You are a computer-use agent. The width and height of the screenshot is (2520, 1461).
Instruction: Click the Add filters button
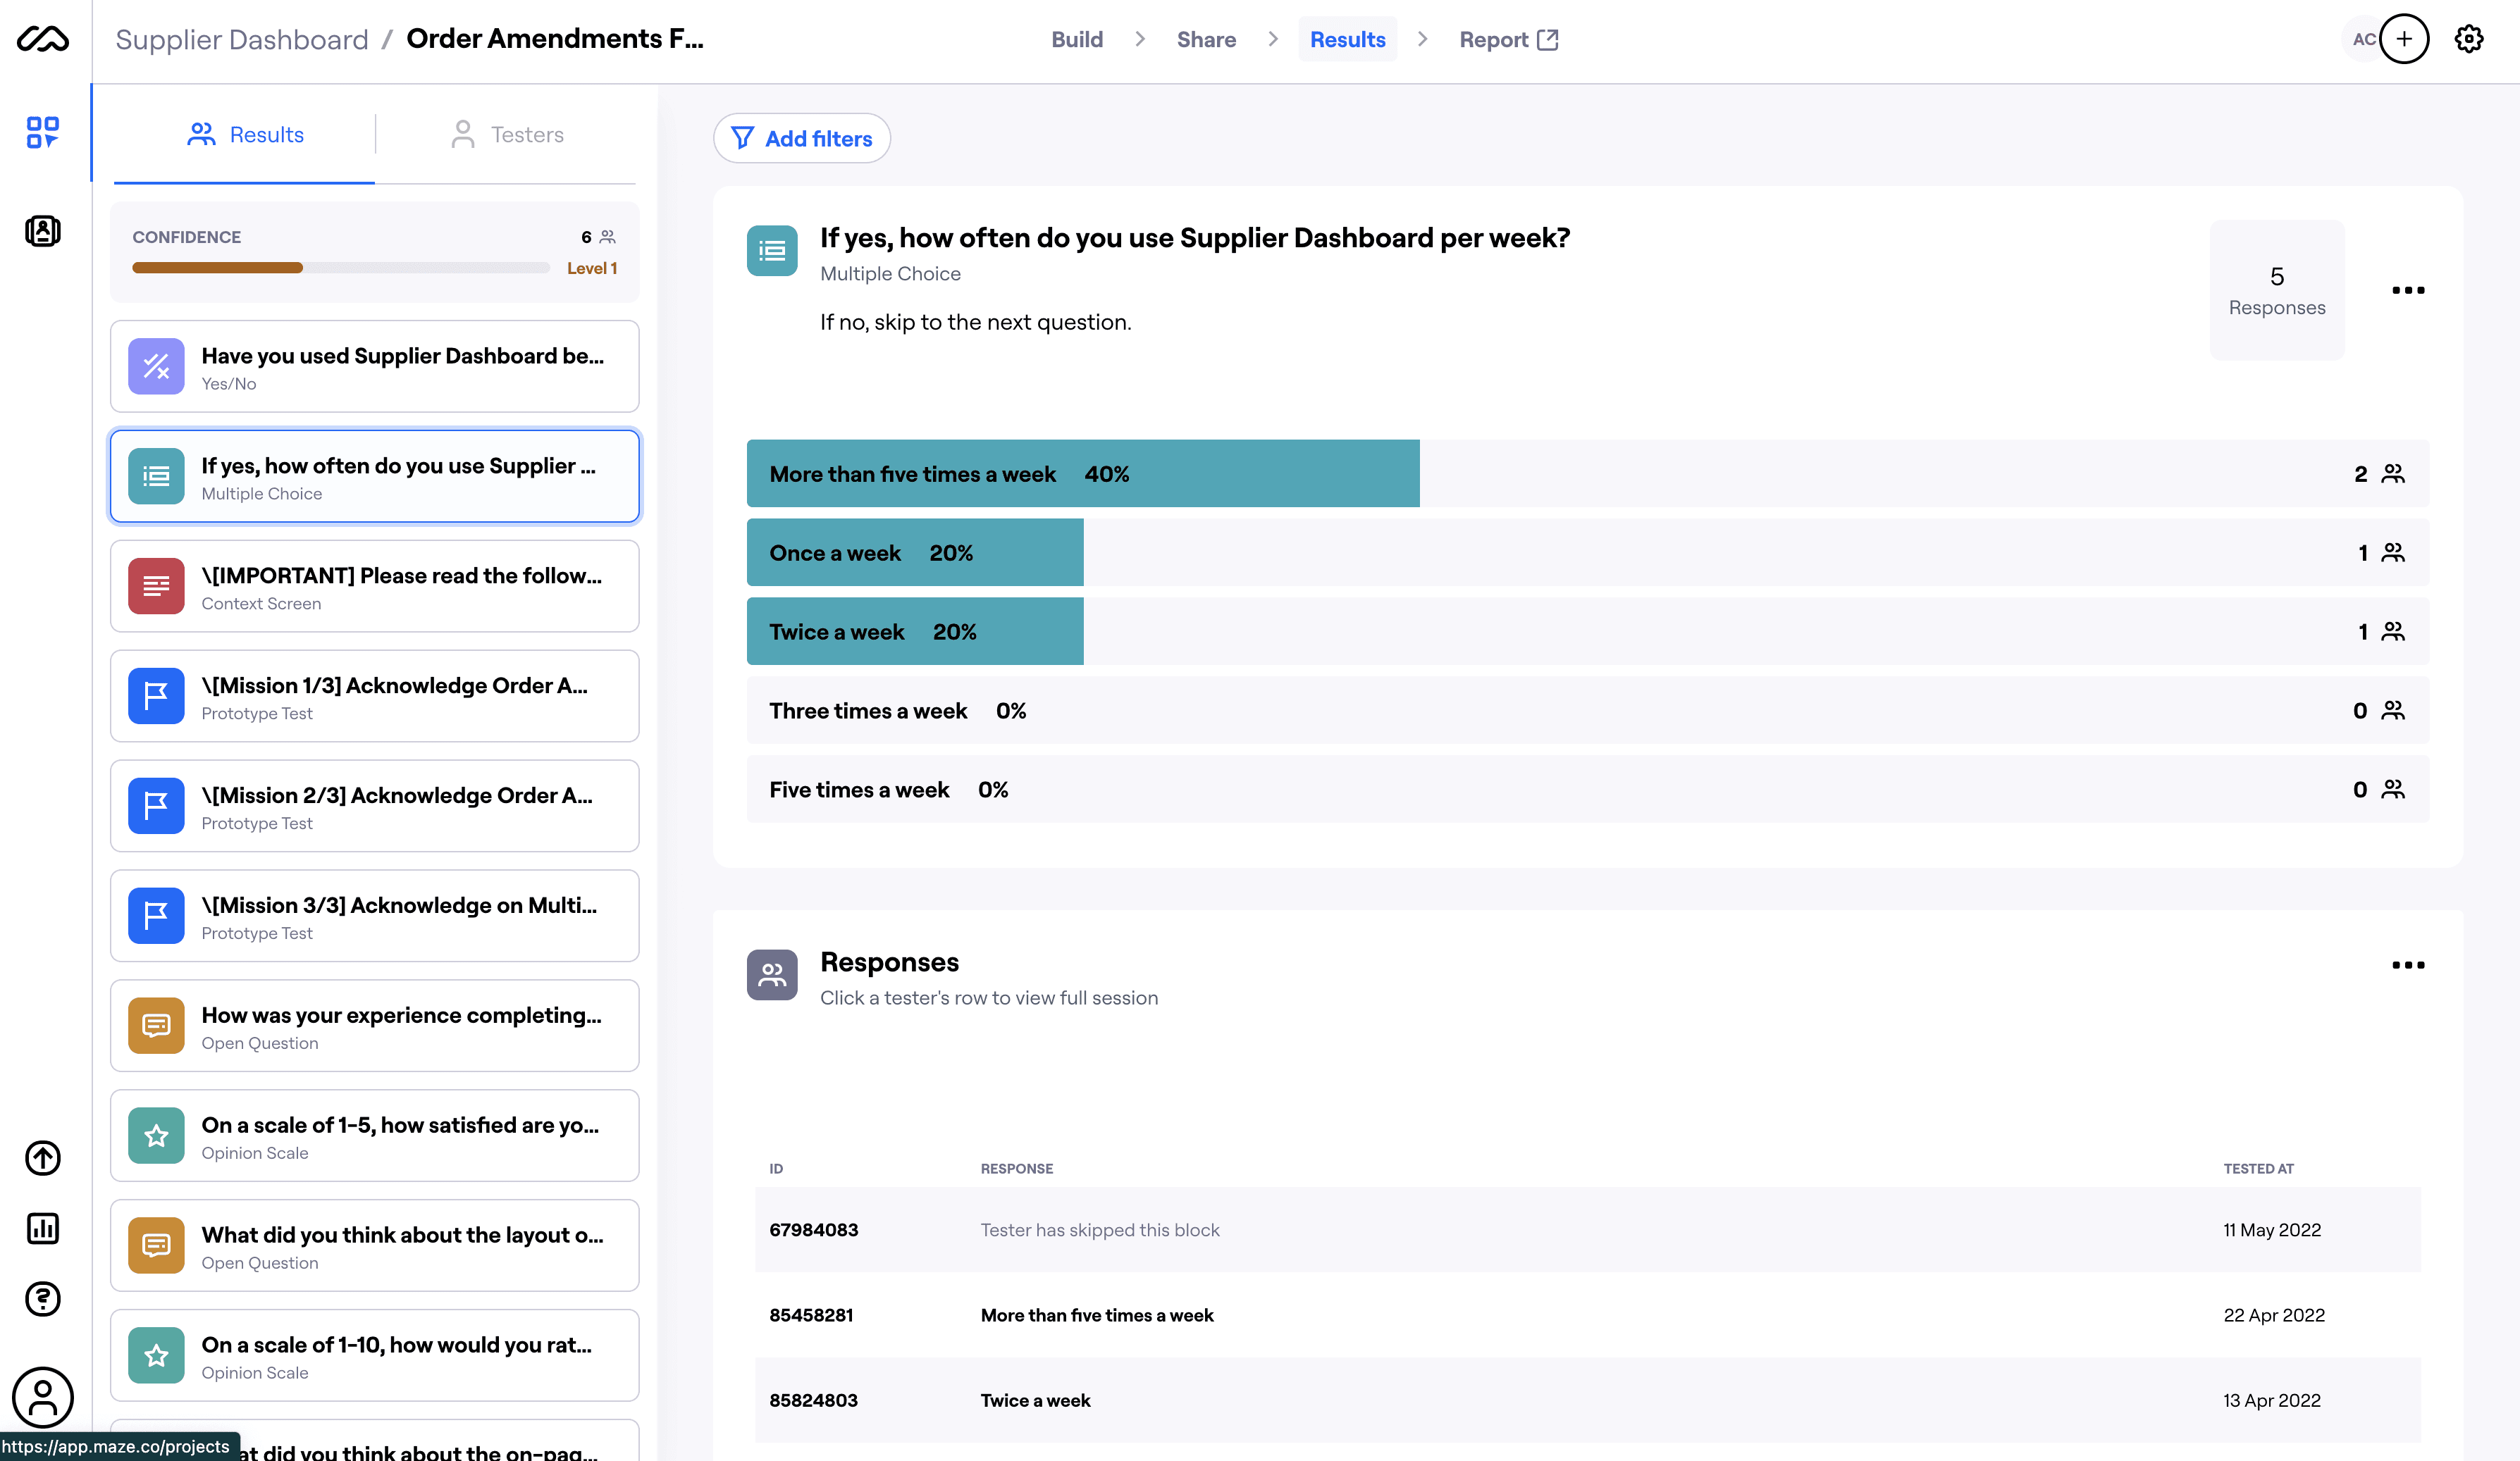pyautogui.click(x=802, y=138)
